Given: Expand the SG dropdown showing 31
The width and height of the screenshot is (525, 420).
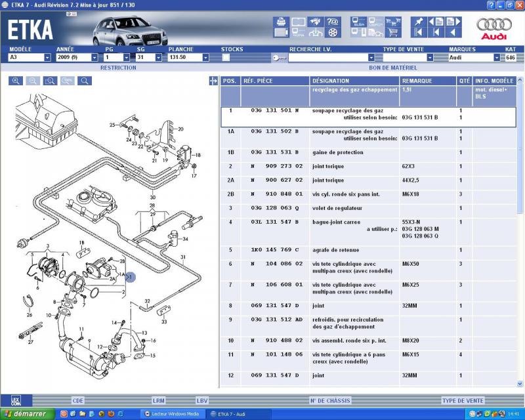Looking at the screenshot, I should pyautogui.click(x=159, y=58).
